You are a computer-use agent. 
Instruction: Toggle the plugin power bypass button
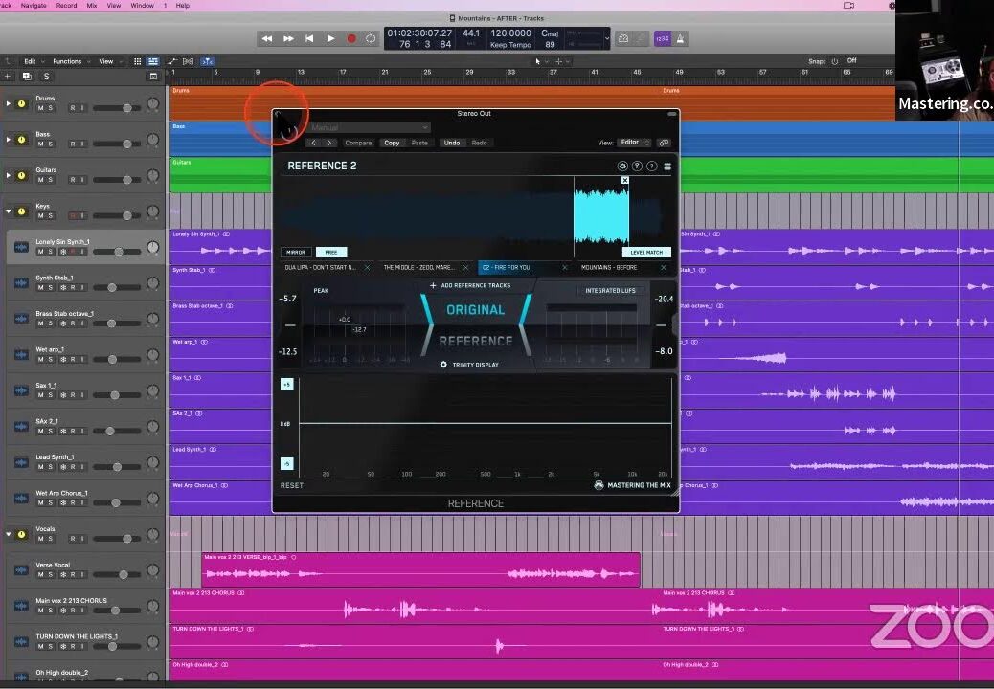pyautogui.click(x=290, y=132)
